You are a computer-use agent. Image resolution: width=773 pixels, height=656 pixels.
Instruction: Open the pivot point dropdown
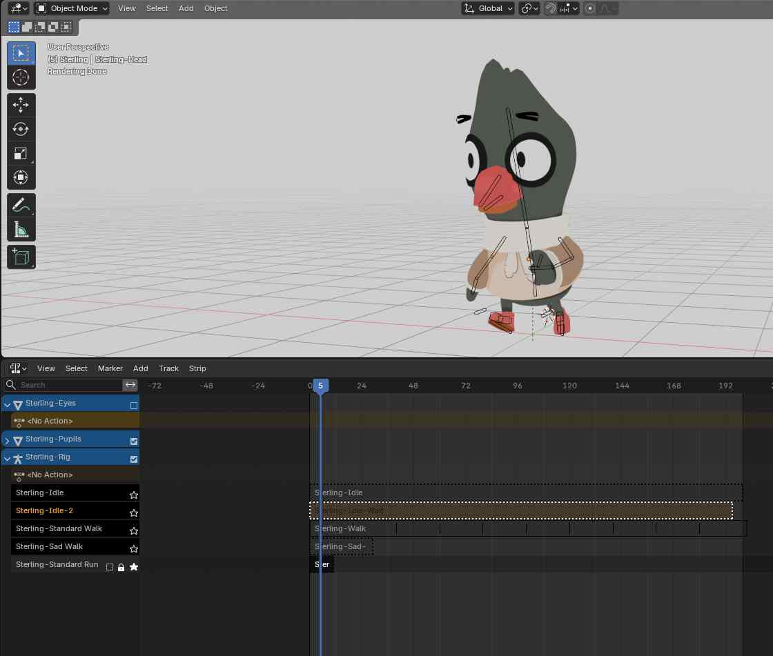(x=529, y=8)
